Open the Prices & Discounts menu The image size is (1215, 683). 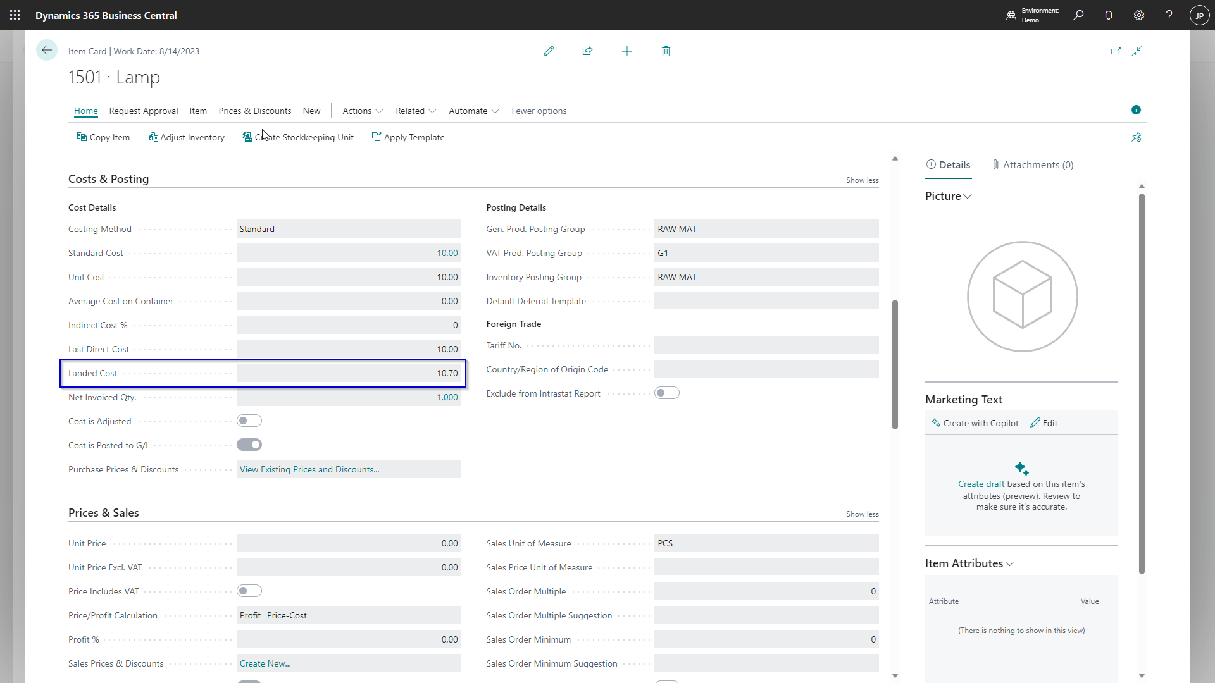coord(255,111)
